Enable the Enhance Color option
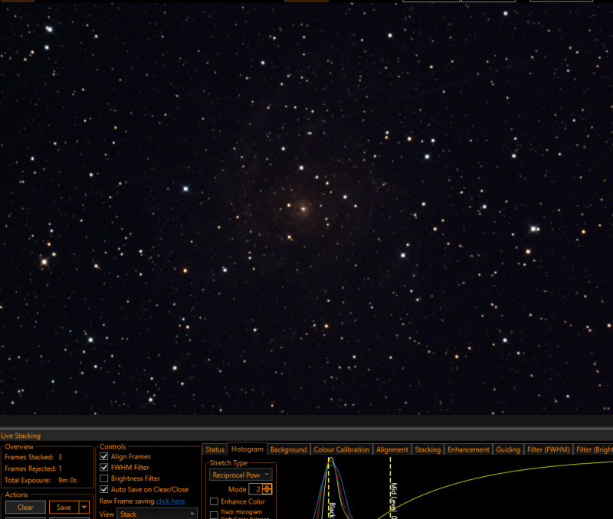This screenshot has height=519, width=613. [x=214, y=501]
